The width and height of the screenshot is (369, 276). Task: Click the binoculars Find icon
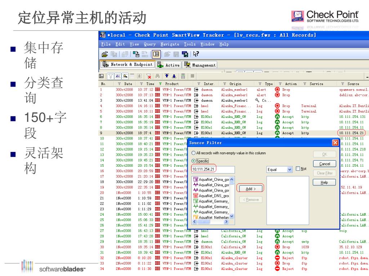click(157, 76)
